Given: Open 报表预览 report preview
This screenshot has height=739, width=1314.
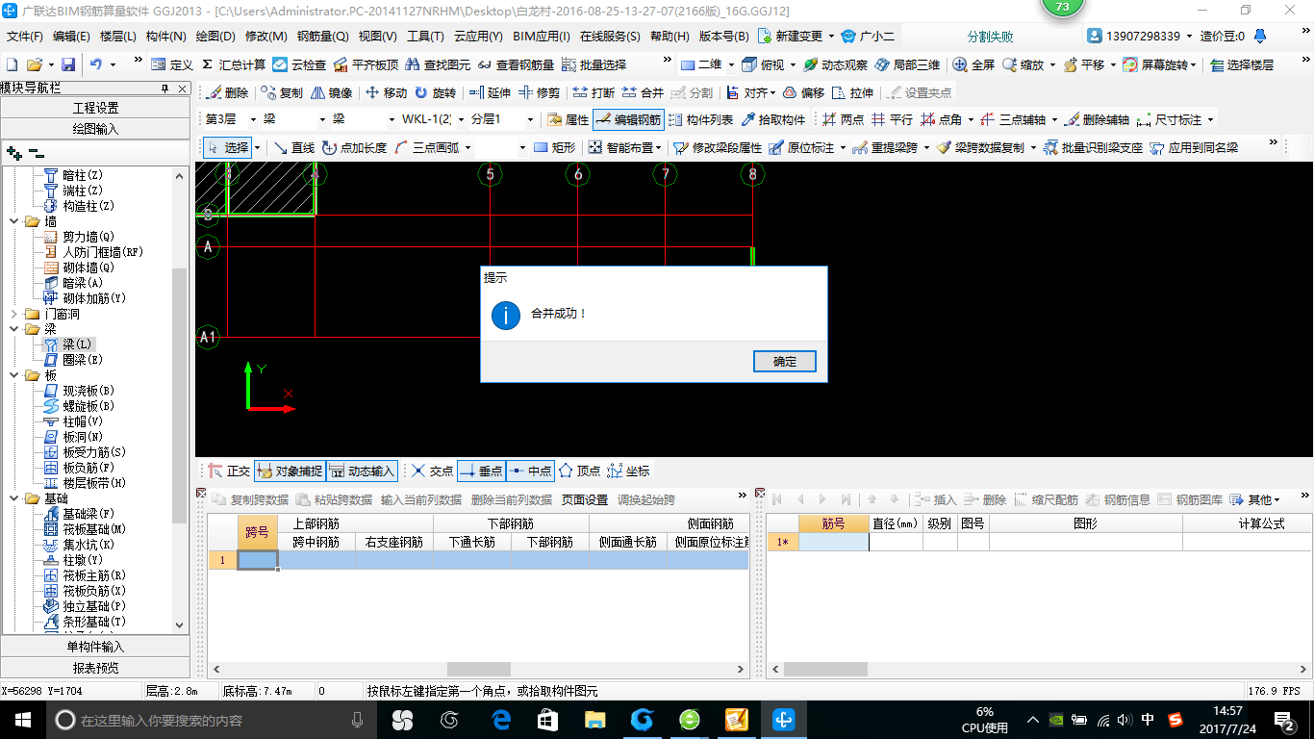Looking at the screenshot, I should [95, 668].
